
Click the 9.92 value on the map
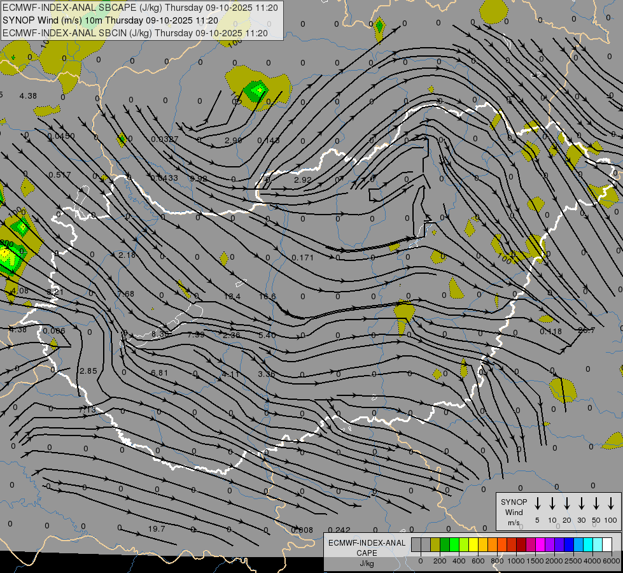click(199, 178)
